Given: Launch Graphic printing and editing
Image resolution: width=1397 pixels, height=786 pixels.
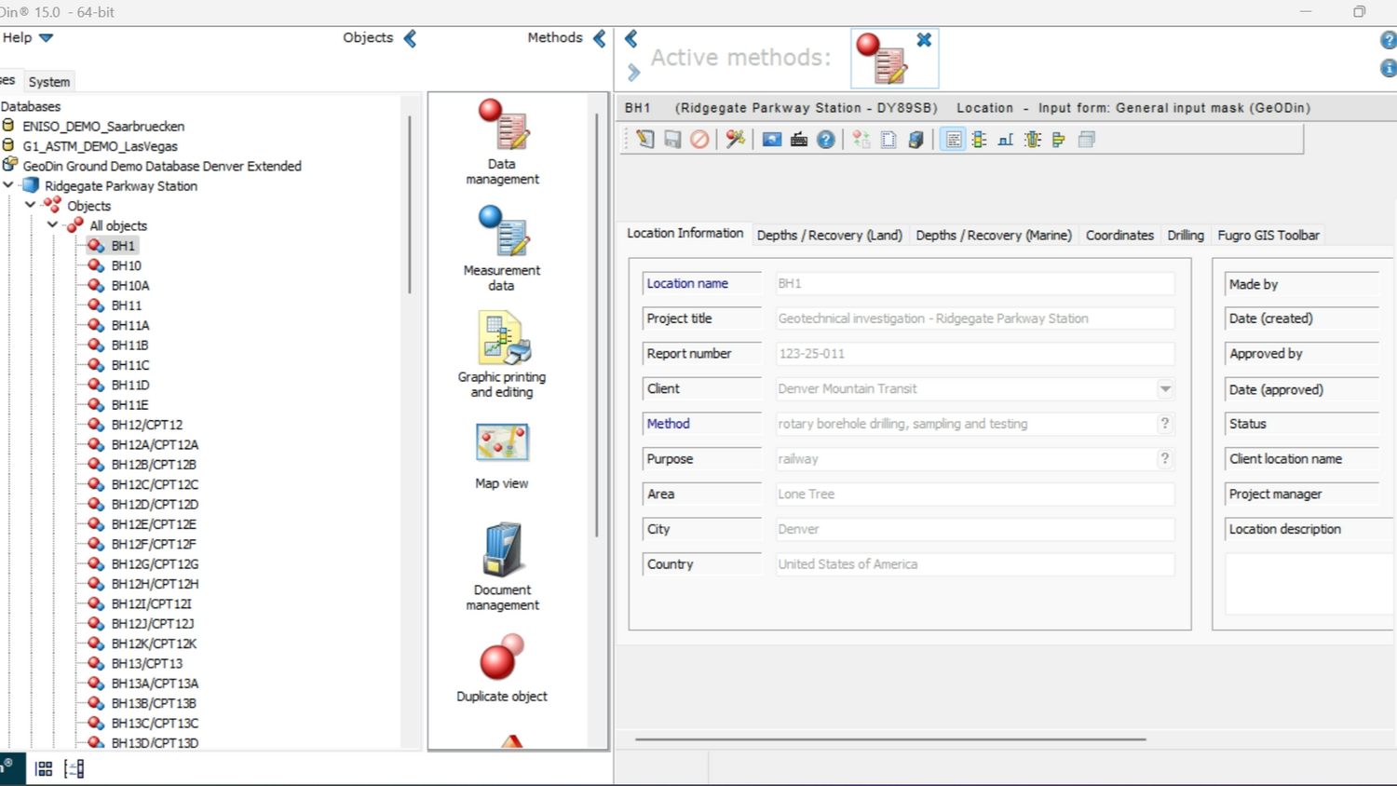Looking at the screenshot, I should coord(502,354).
